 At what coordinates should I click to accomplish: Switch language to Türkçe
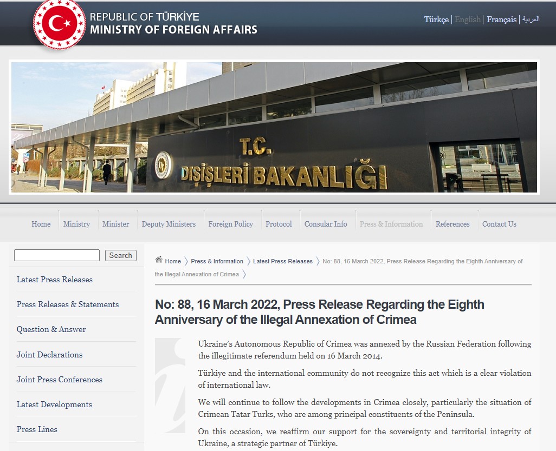[x=436, y=19]
